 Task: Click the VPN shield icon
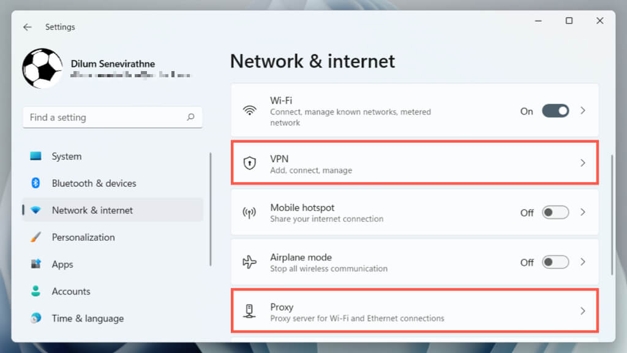point(249,163)
